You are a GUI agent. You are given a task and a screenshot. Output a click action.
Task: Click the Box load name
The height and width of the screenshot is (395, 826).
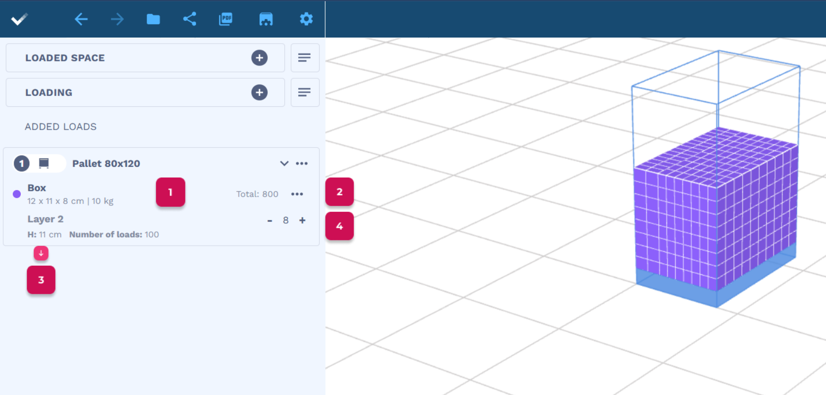point(37,188)
